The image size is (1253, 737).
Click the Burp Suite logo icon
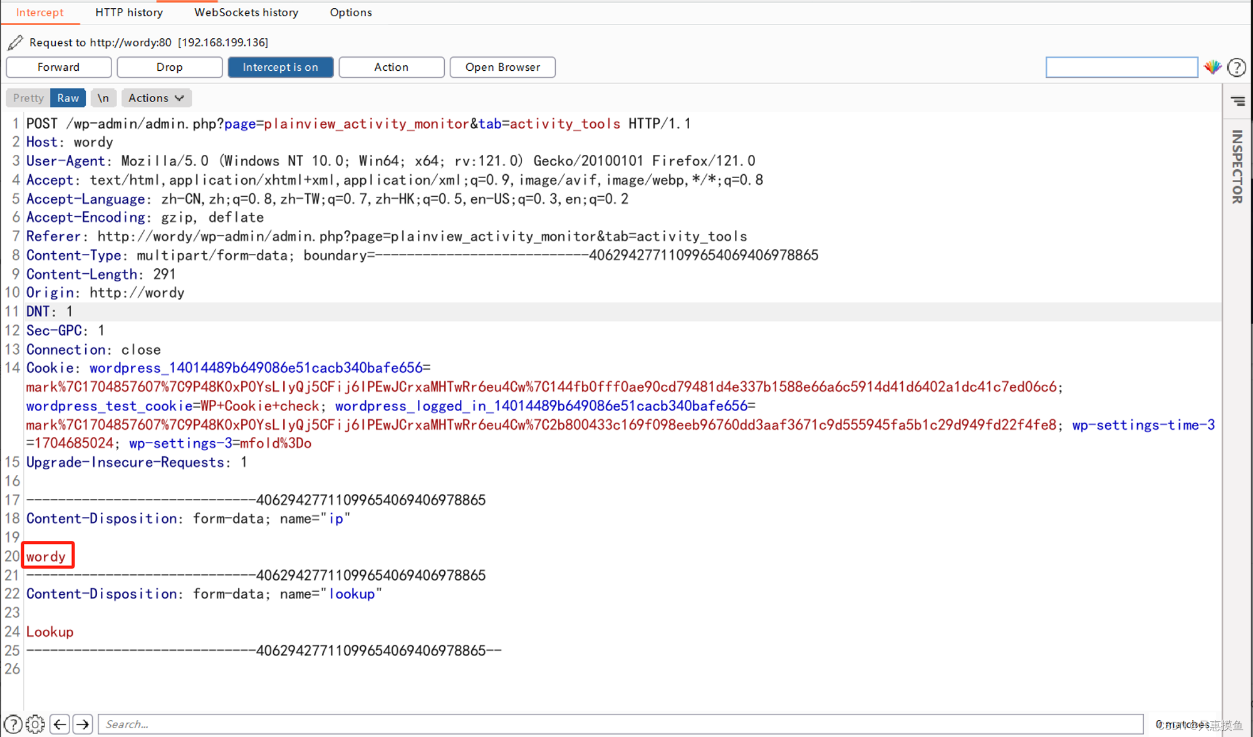(x=1214, y=66)
